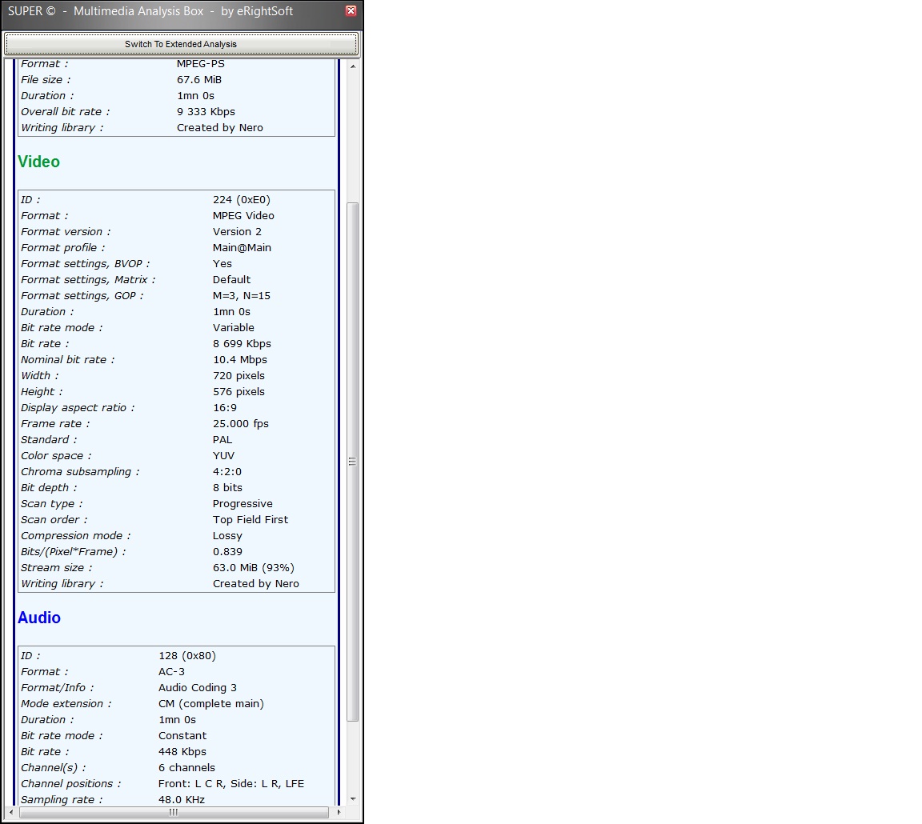This screenshot has width=922, height=824.
Task: Click the Chroma subsampling label
Action: (80, 472)
